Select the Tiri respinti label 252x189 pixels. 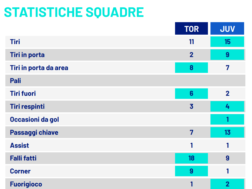pyautogui.click(x=27, y=106)
